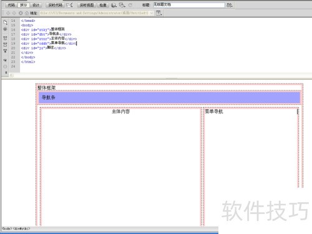Click the code pane horizontal scrollbar left arrow

pyautogui.click(x=11, y=76)
